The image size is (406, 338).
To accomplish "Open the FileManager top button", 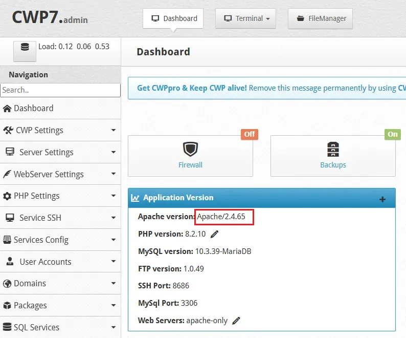I will point(320,18).
